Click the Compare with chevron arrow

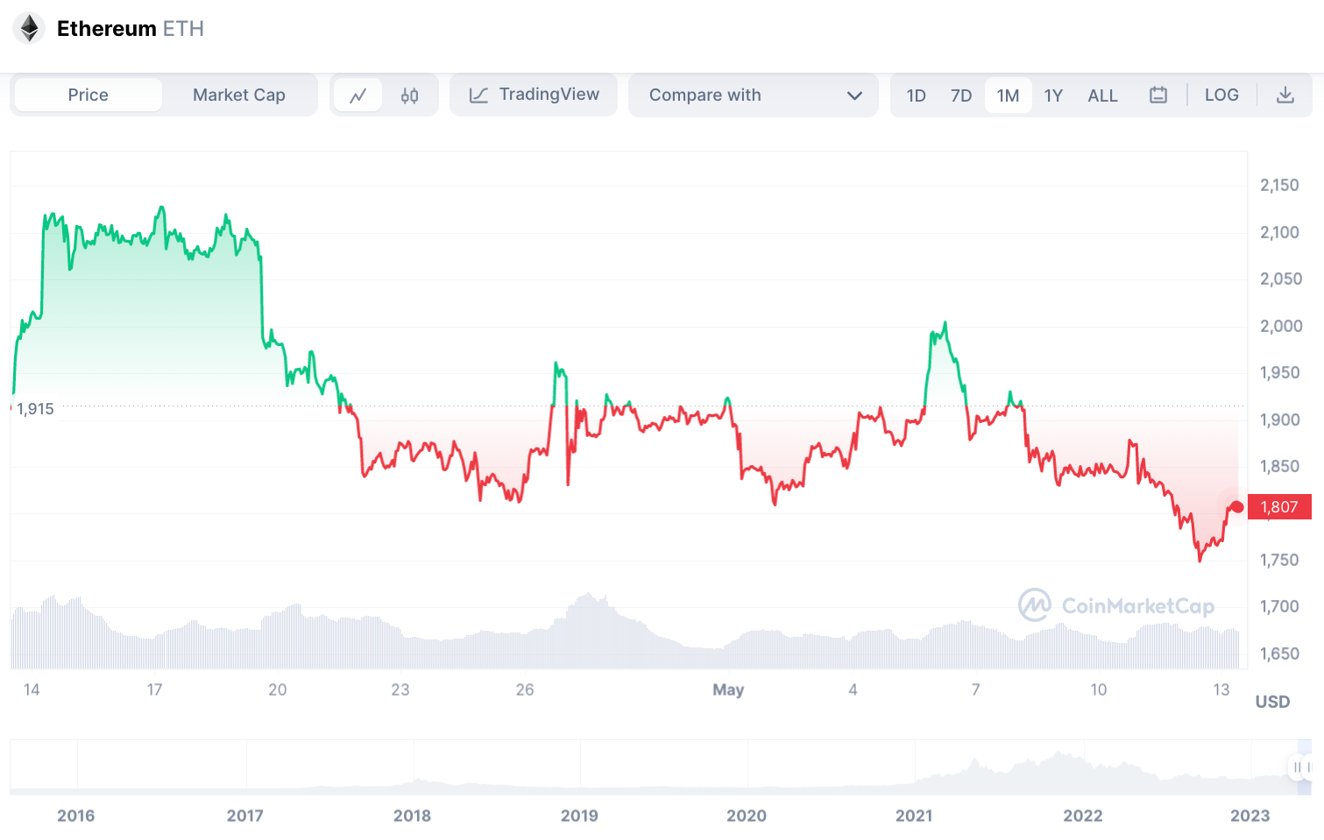tap(854, 95)
